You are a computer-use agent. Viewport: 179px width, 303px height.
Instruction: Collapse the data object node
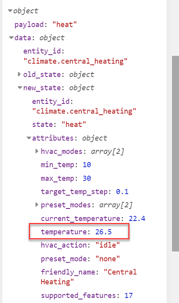pos(12,38)
